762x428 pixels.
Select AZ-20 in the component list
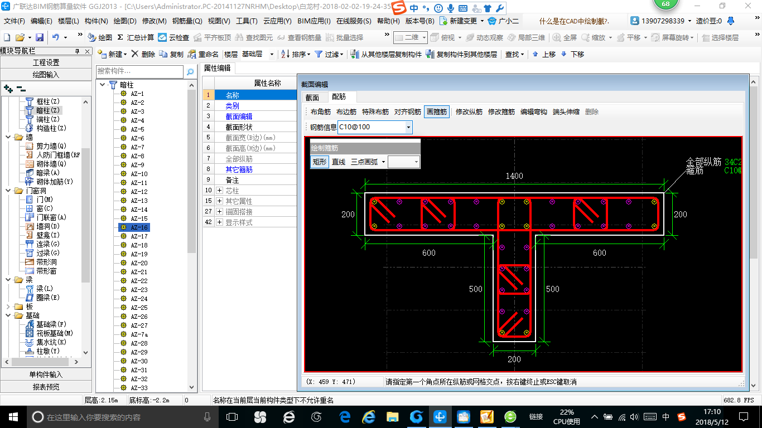point(139,263)
